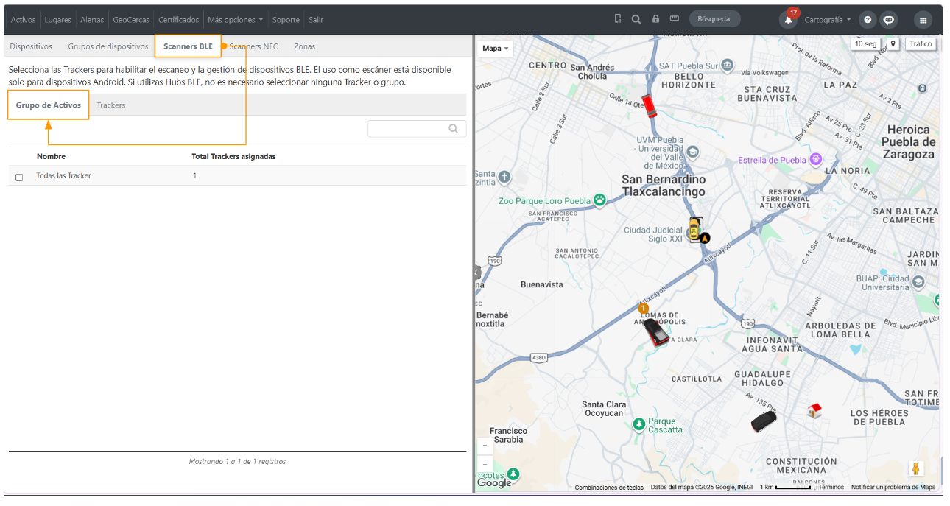Open the Activos menu

point(23,20)
